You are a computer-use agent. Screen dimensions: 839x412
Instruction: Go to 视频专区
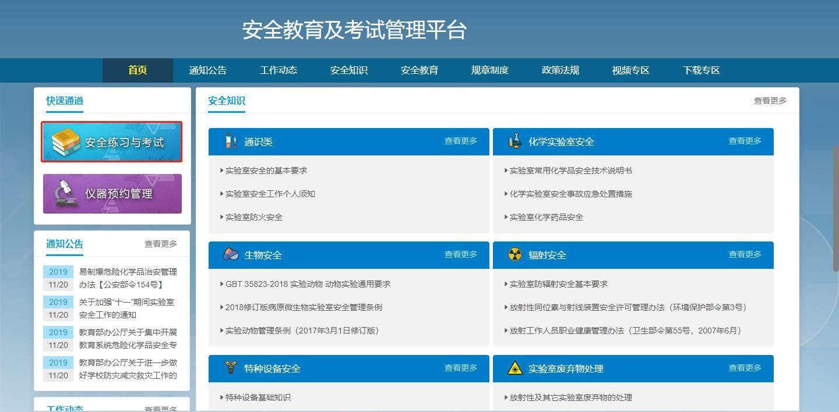point(630,70)
